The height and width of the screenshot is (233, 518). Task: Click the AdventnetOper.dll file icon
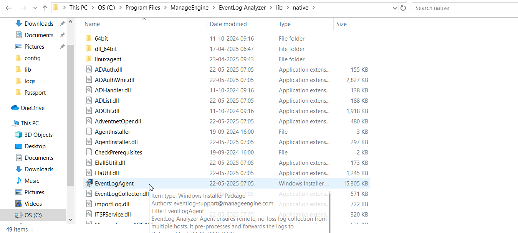coord(89,121)
